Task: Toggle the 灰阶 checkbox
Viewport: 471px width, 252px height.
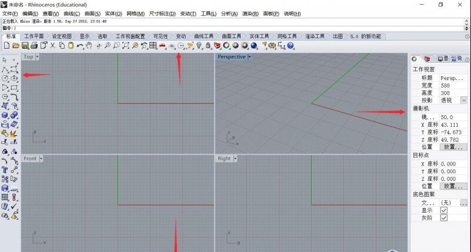Action: tap(444, 217)
